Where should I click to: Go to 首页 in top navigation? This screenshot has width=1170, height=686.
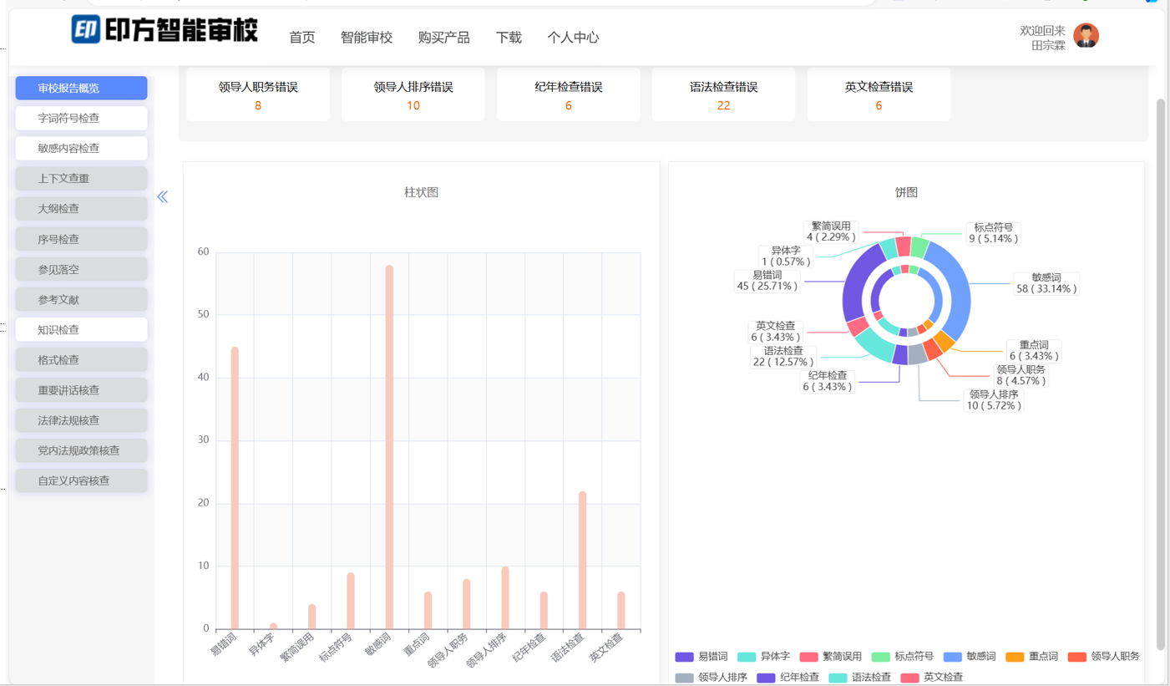[301, 38]
